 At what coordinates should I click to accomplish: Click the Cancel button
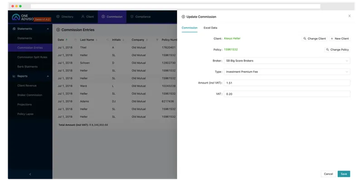pos(328,174)
